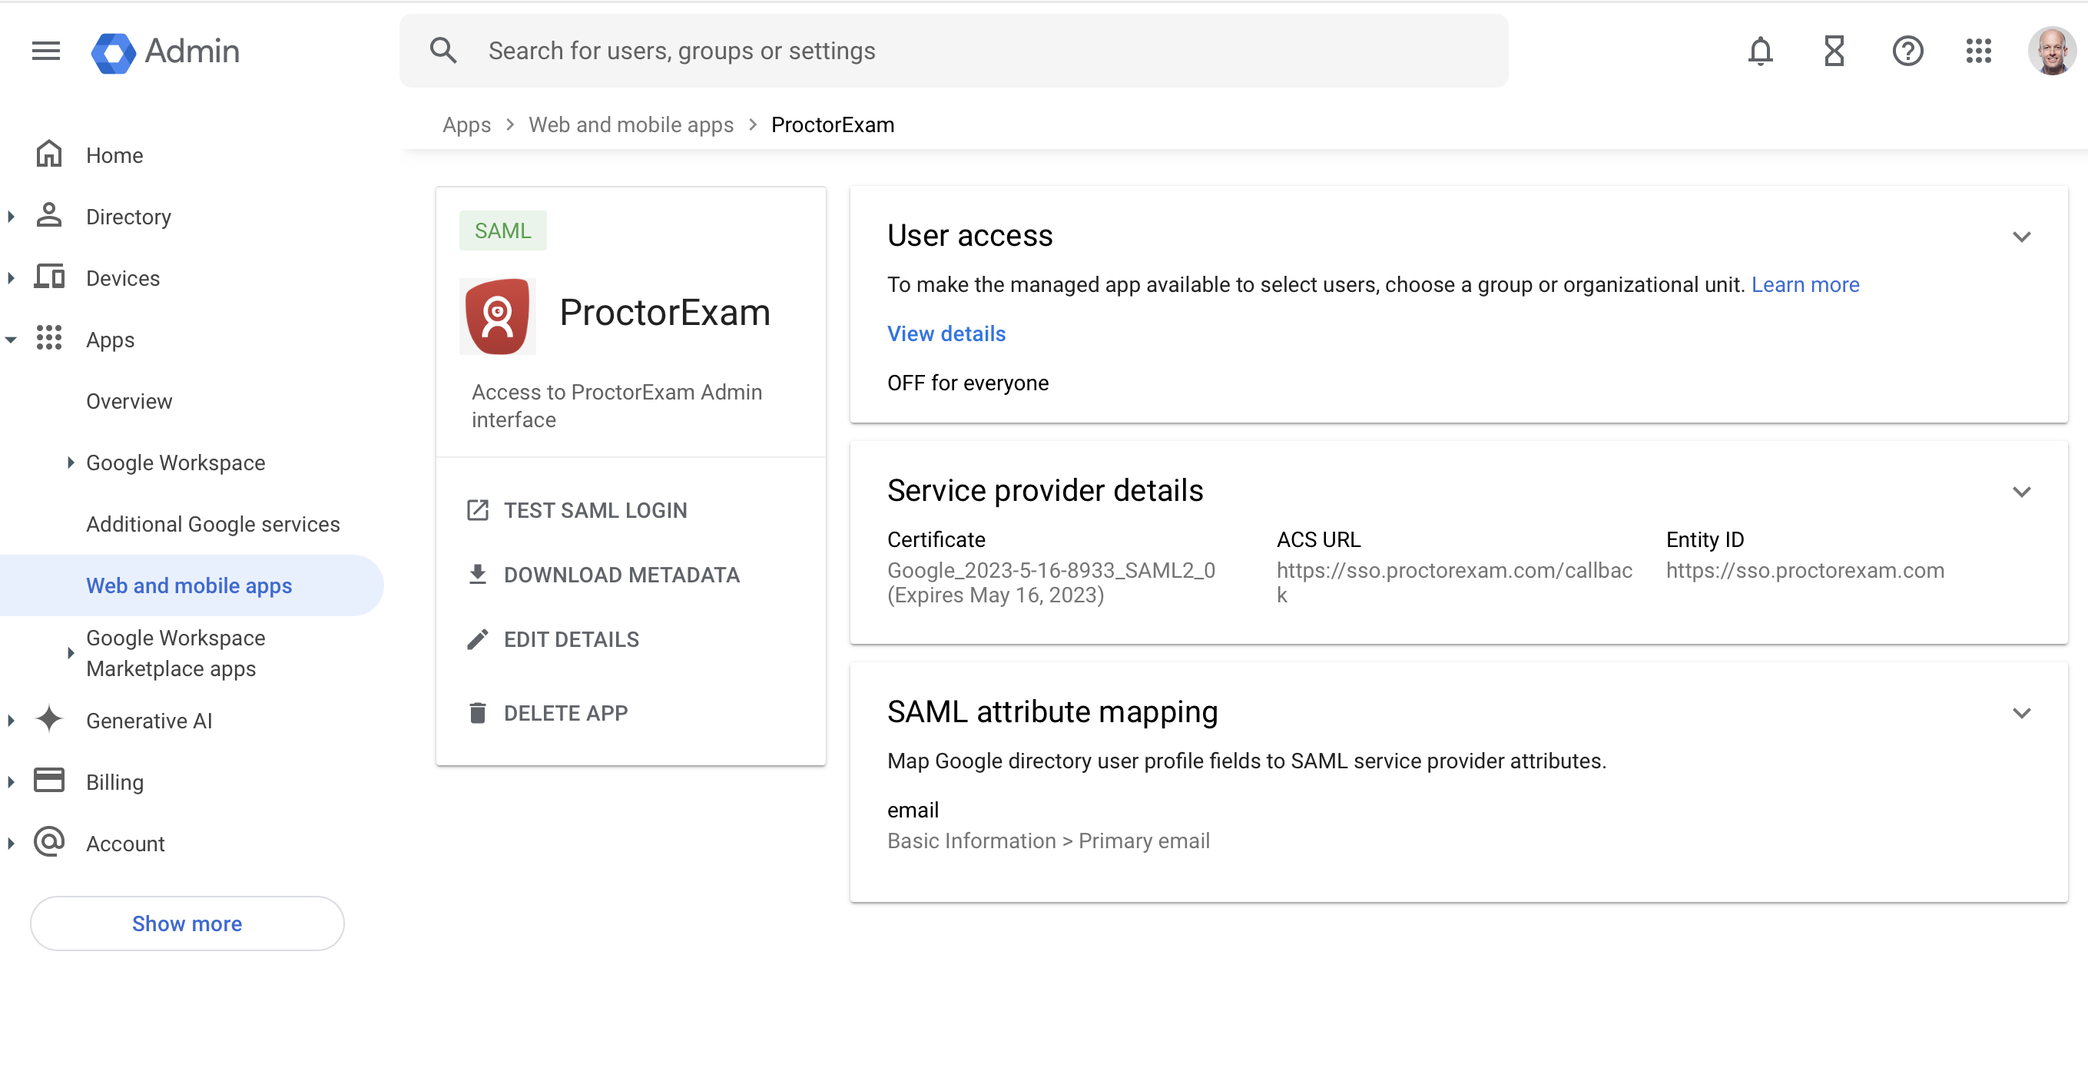Click DOWNLOAD METADATA

point(621,575)
